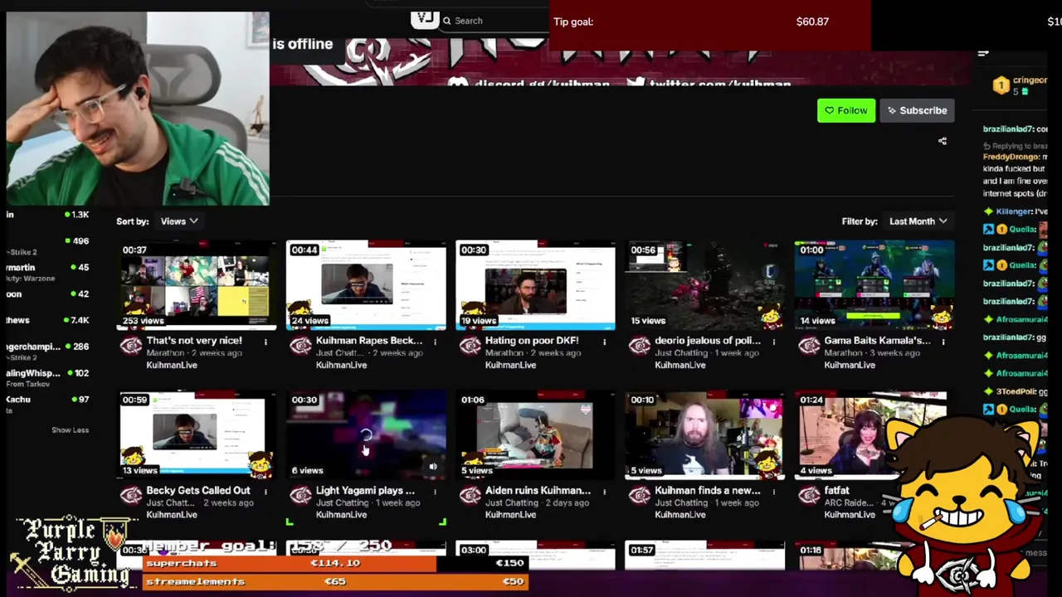
Task: Open sidebar channel with 45 viewers
Action: click(48, 272)
